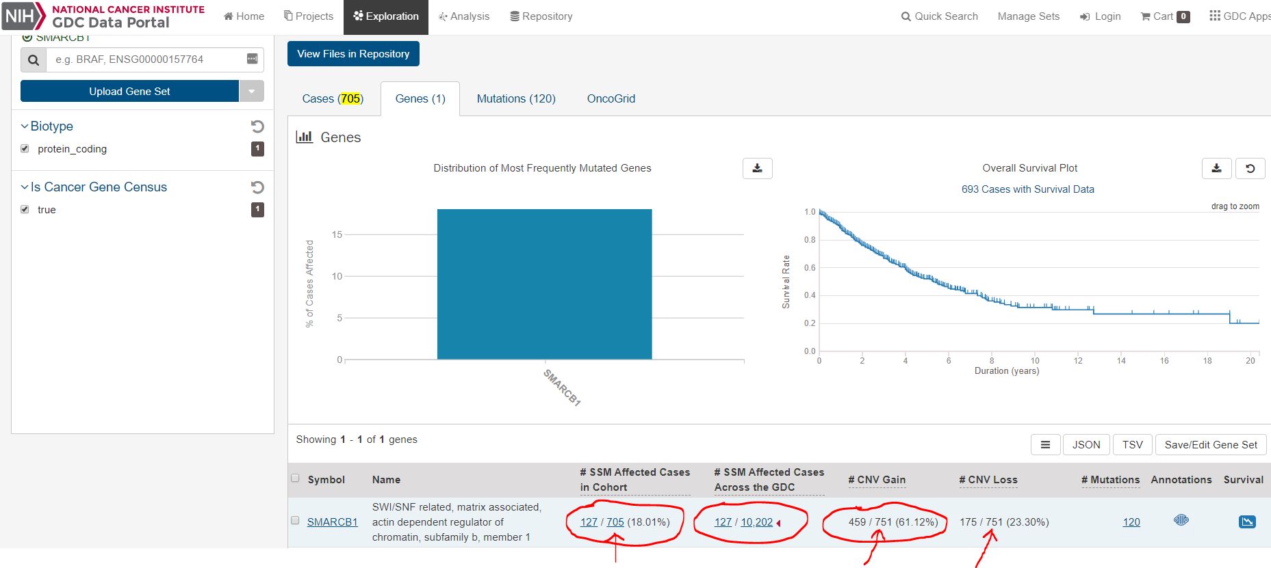Export the genes table as TSV

coord(1133,445)
